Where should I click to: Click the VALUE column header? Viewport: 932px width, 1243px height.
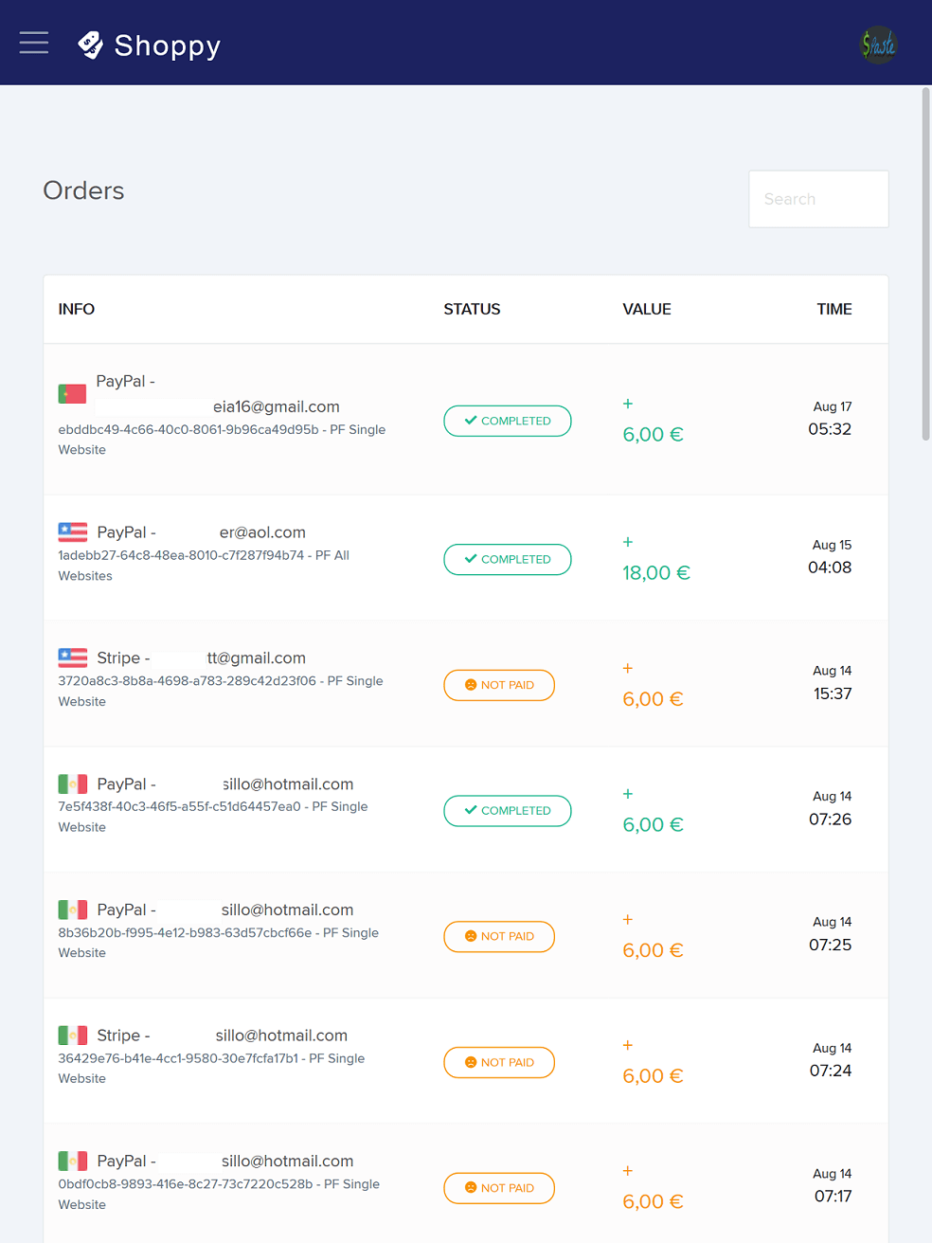647,309
